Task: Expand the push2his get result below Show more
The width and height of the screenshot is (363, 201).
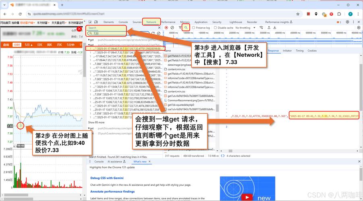Action: [x=89, y=128]
